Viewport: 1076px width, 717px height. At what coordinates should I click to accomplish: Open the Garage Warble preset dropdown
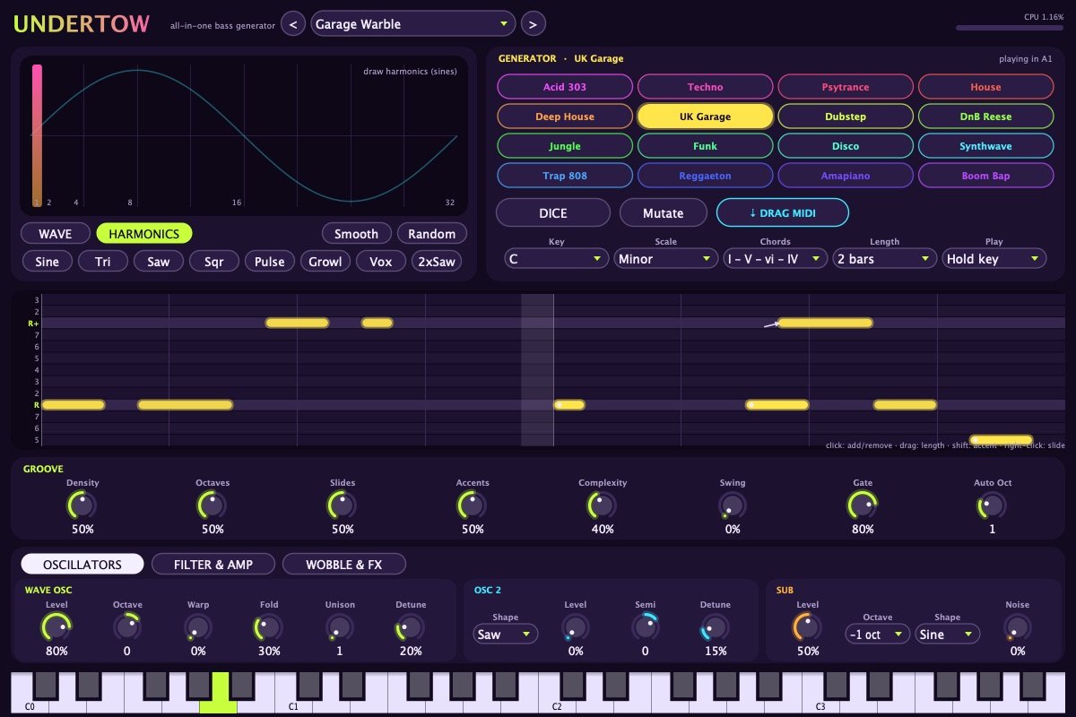pyautogui.click(x=413, y=24)
